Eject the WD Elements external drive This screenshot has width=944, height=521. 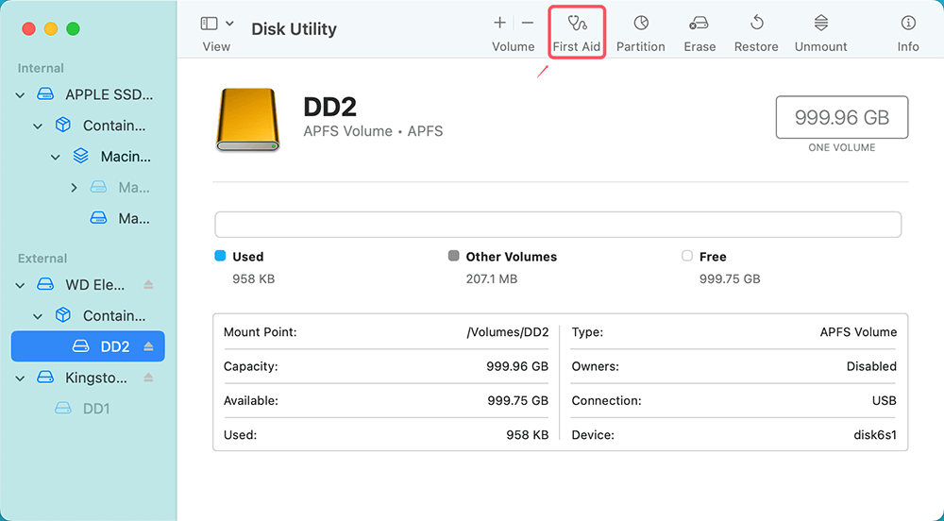pyautogui.click(x=148, y=285)
